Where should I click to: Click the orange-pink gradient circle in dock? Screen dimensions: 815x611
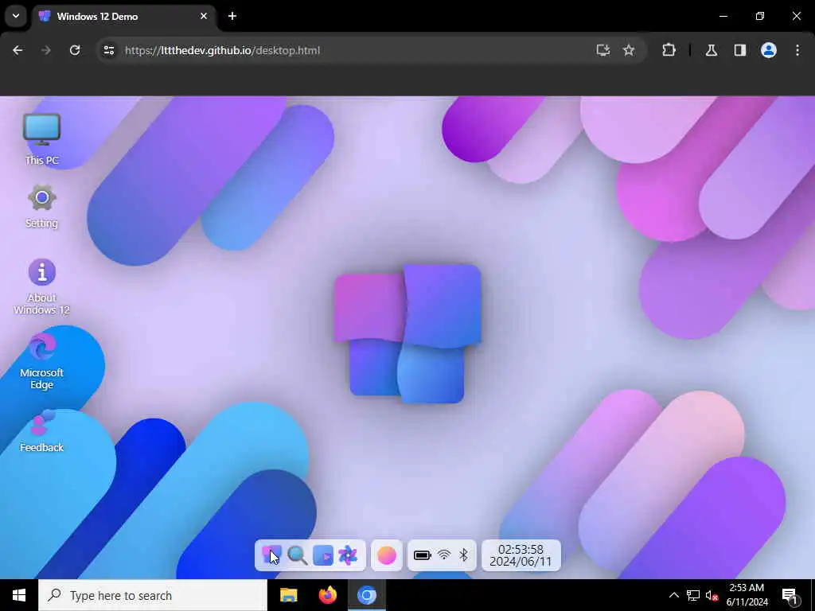386,555
